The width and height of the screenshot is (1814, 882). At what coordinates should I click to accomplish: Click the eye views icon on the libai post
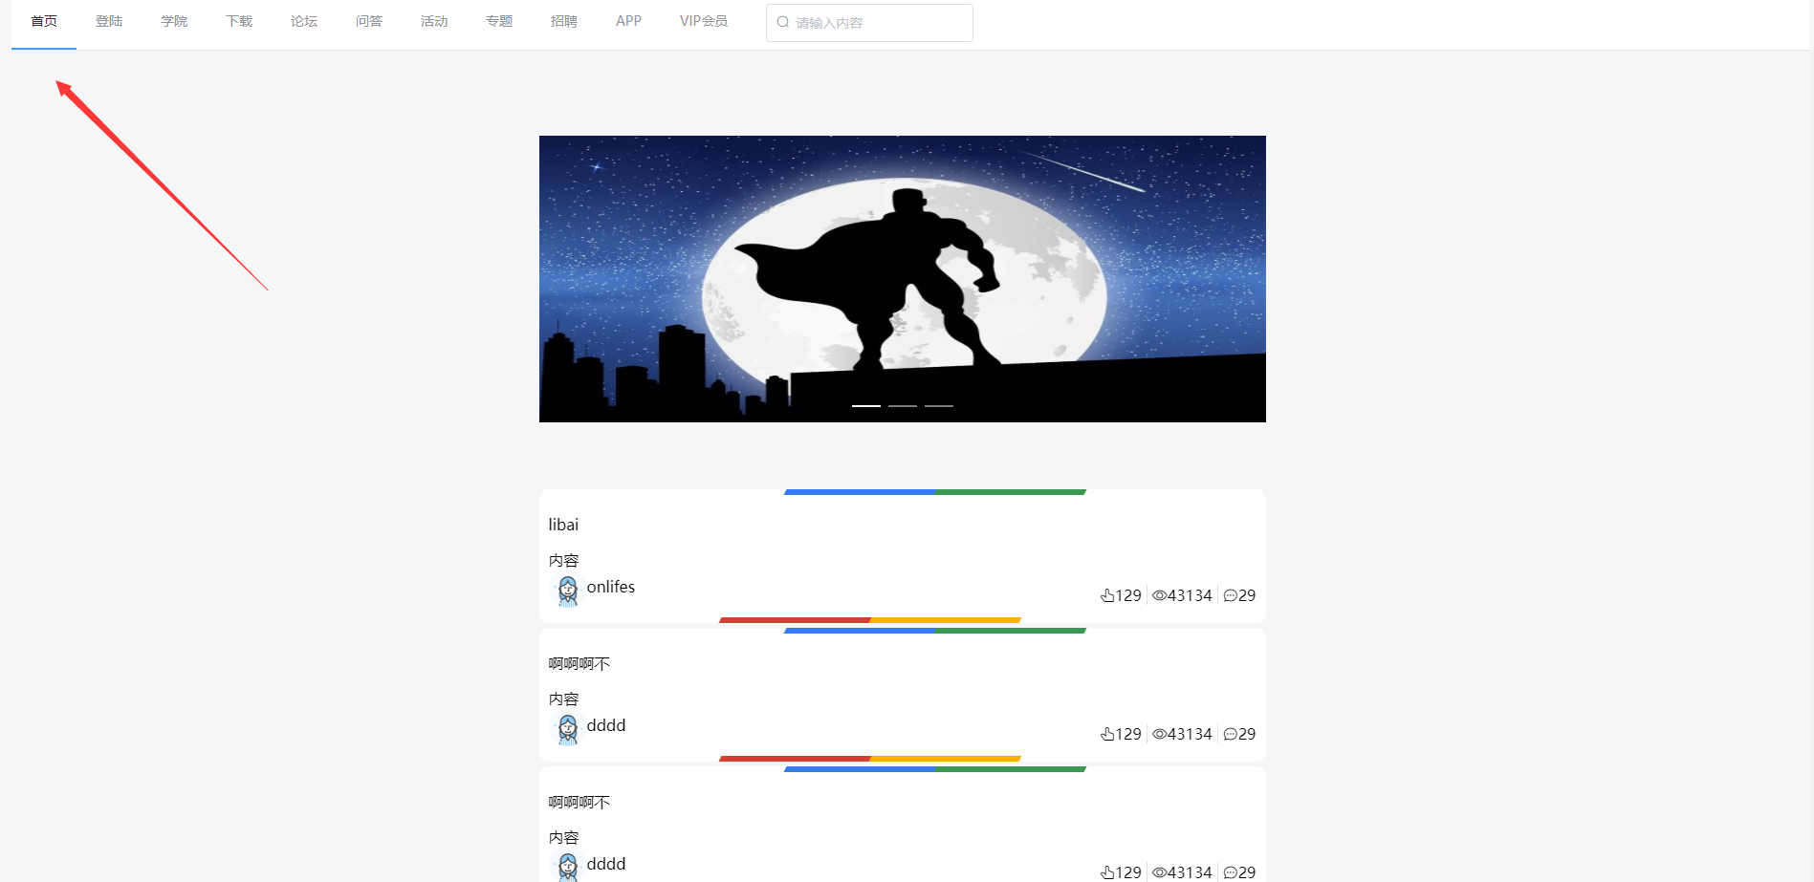1159,595
